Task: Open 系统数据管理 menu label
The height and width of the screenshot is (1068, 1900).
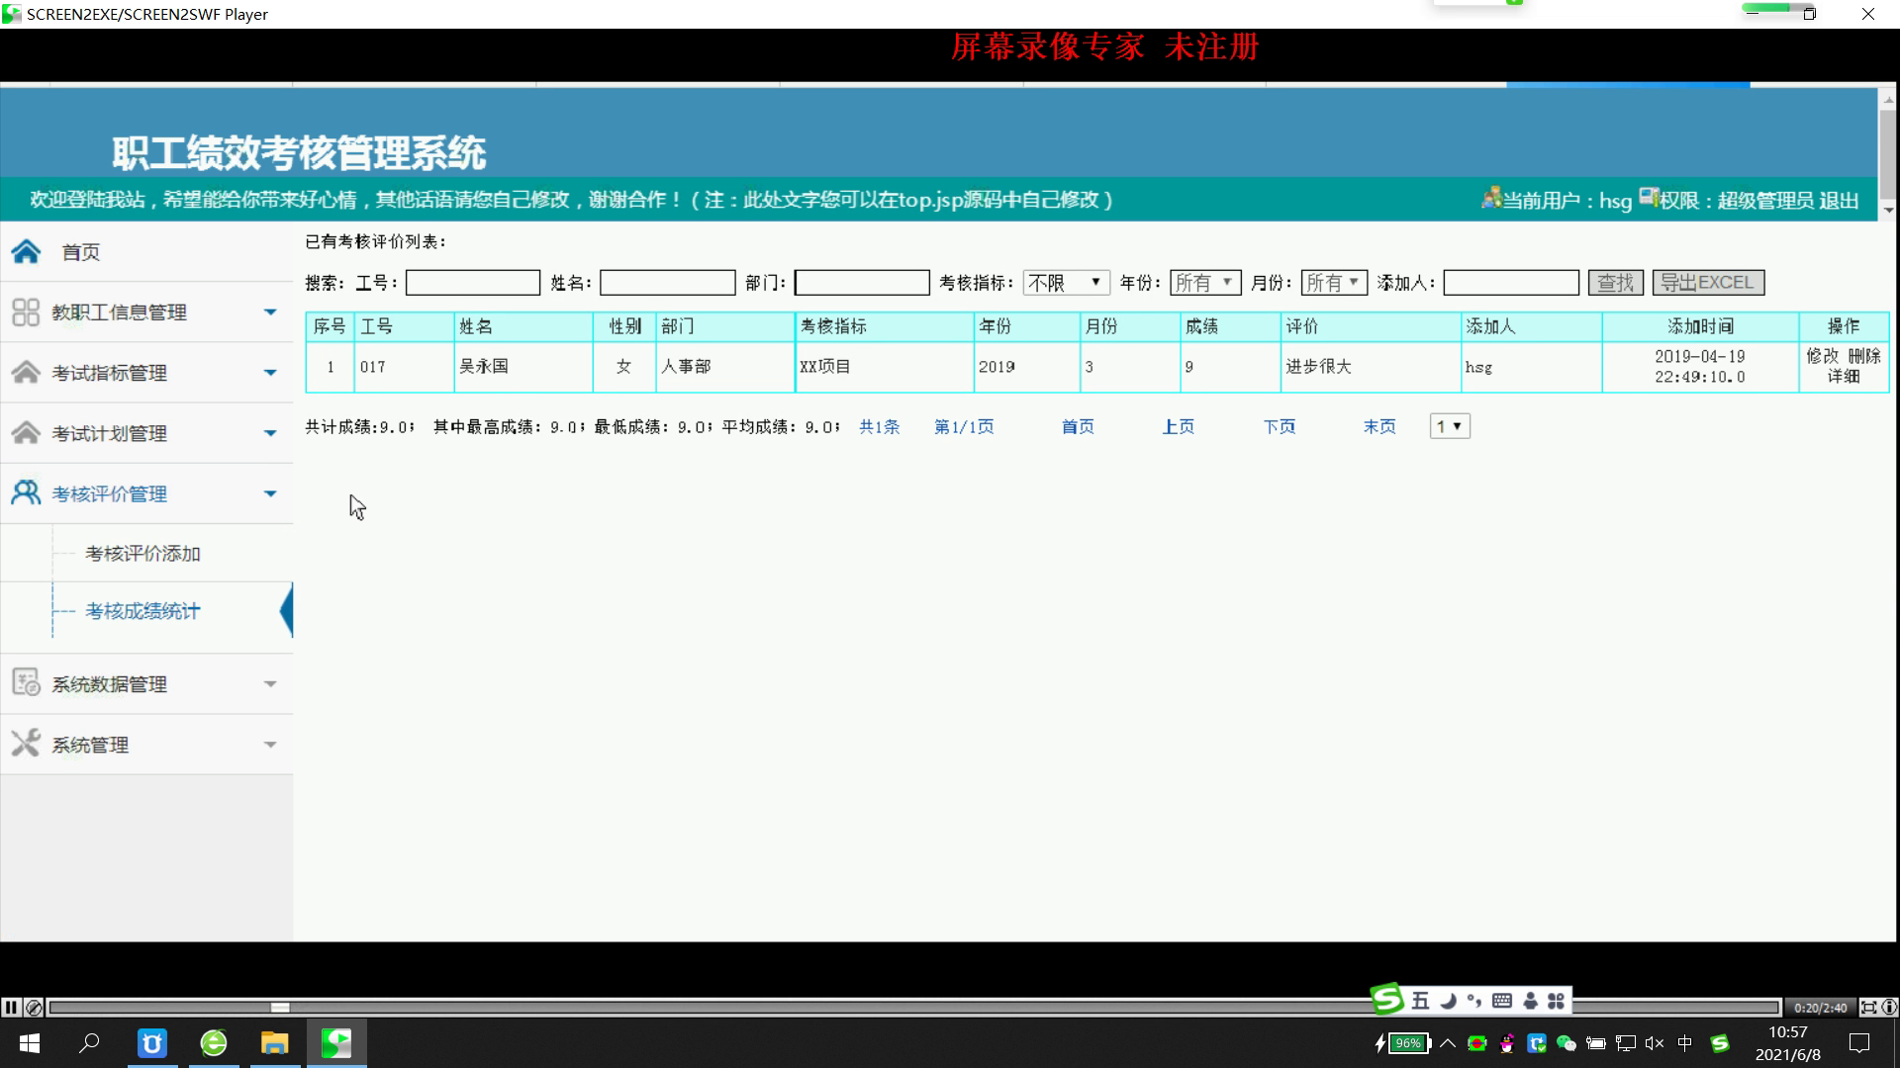Action: [109, 684]
